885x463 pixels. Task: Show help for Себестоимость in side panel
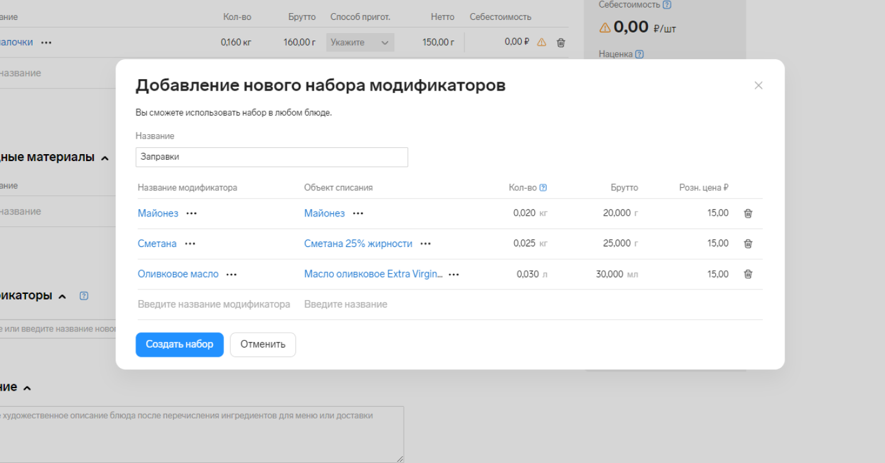[x=667, y=5]
